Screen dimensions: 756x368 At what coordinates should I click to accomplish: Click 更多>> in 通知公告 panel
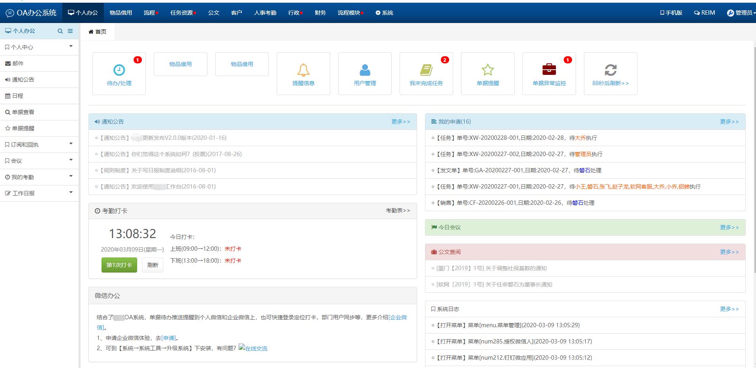click(x=400, y=122)
